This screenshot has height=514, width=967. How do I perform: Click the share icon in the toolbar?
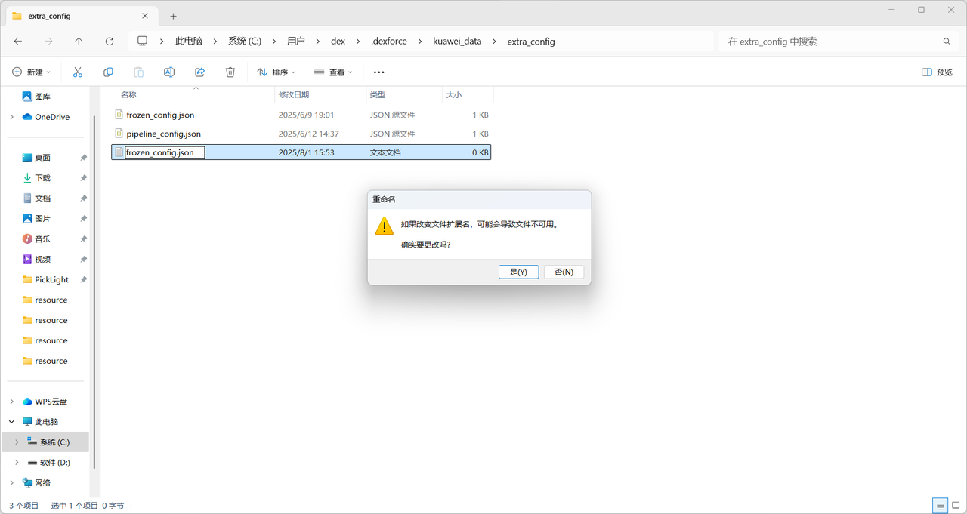coord(199,72)
